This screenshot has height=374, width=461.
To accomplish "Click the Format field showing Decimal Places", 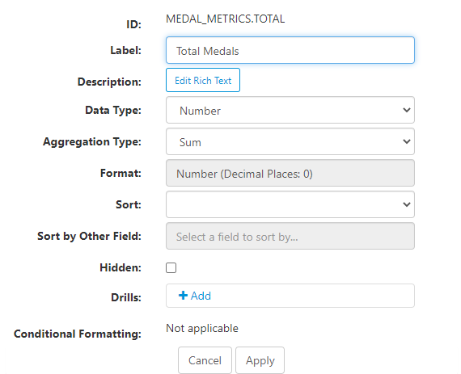I will (x=290, y=173).
